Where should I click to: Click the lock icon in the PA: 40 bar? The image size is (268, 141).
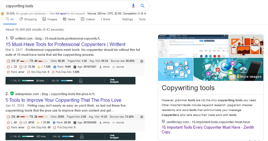pyautogui.click(x=82, y=136)
